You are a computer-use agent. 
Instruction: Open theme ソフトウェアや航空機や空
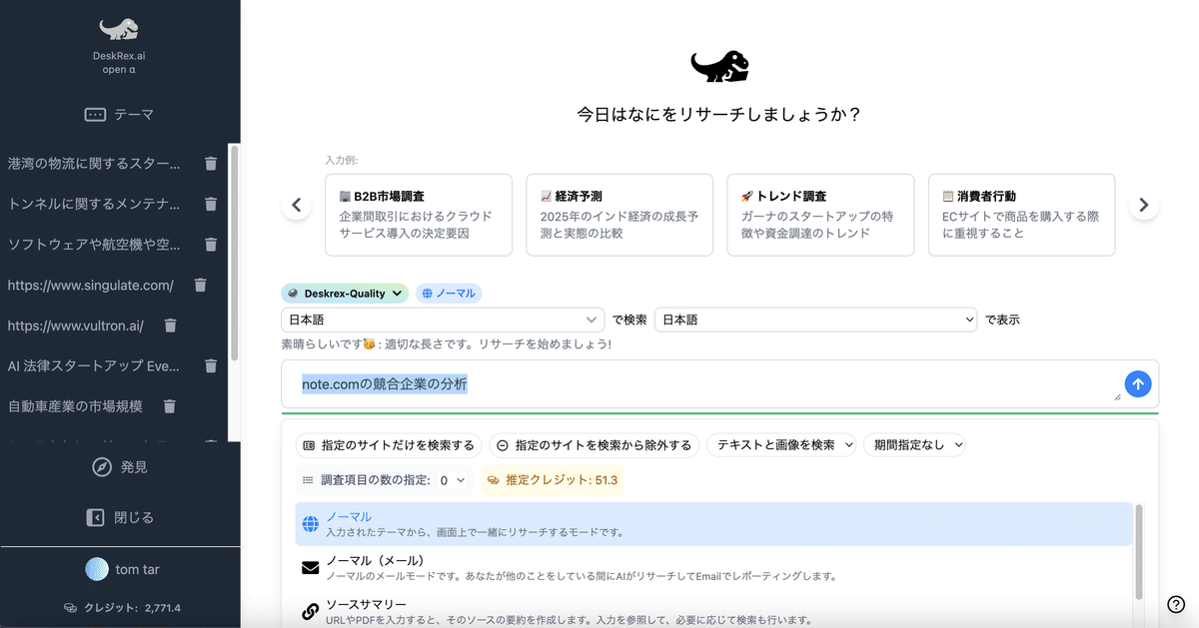tap(94, 244)
